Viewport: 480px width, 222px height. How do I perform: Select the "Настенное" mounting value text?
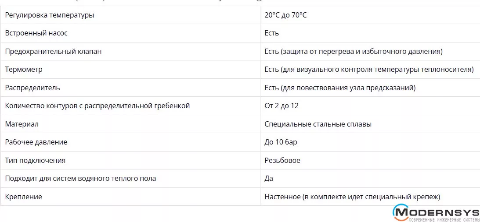(352, 197)
